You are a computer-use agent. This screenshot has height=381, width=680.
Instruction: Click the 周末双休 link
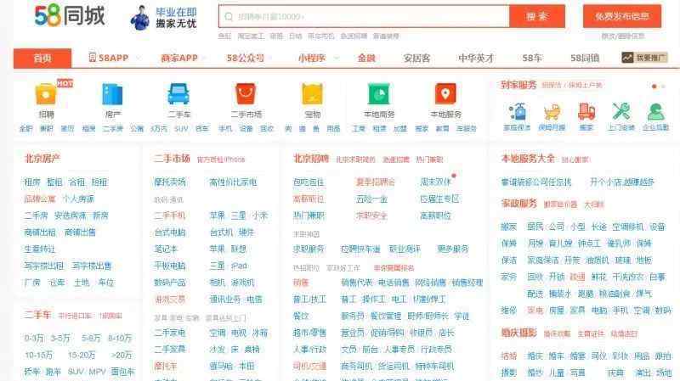coord(435,182)
